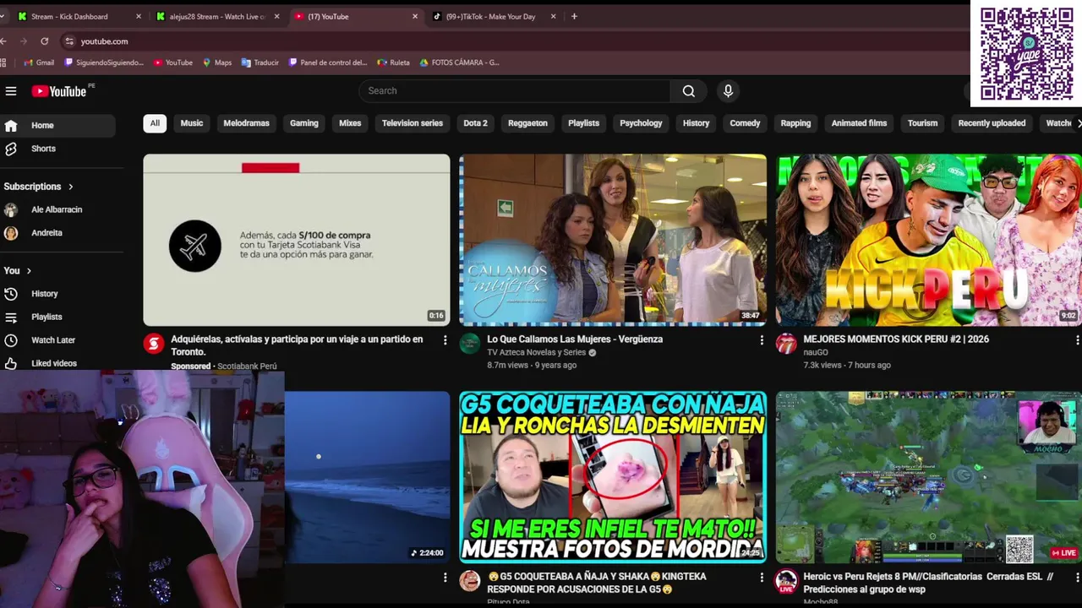
Task: Open options for Heroic vs Peru Rejets
Action: pyautogui.click(x=1077, y=578)
